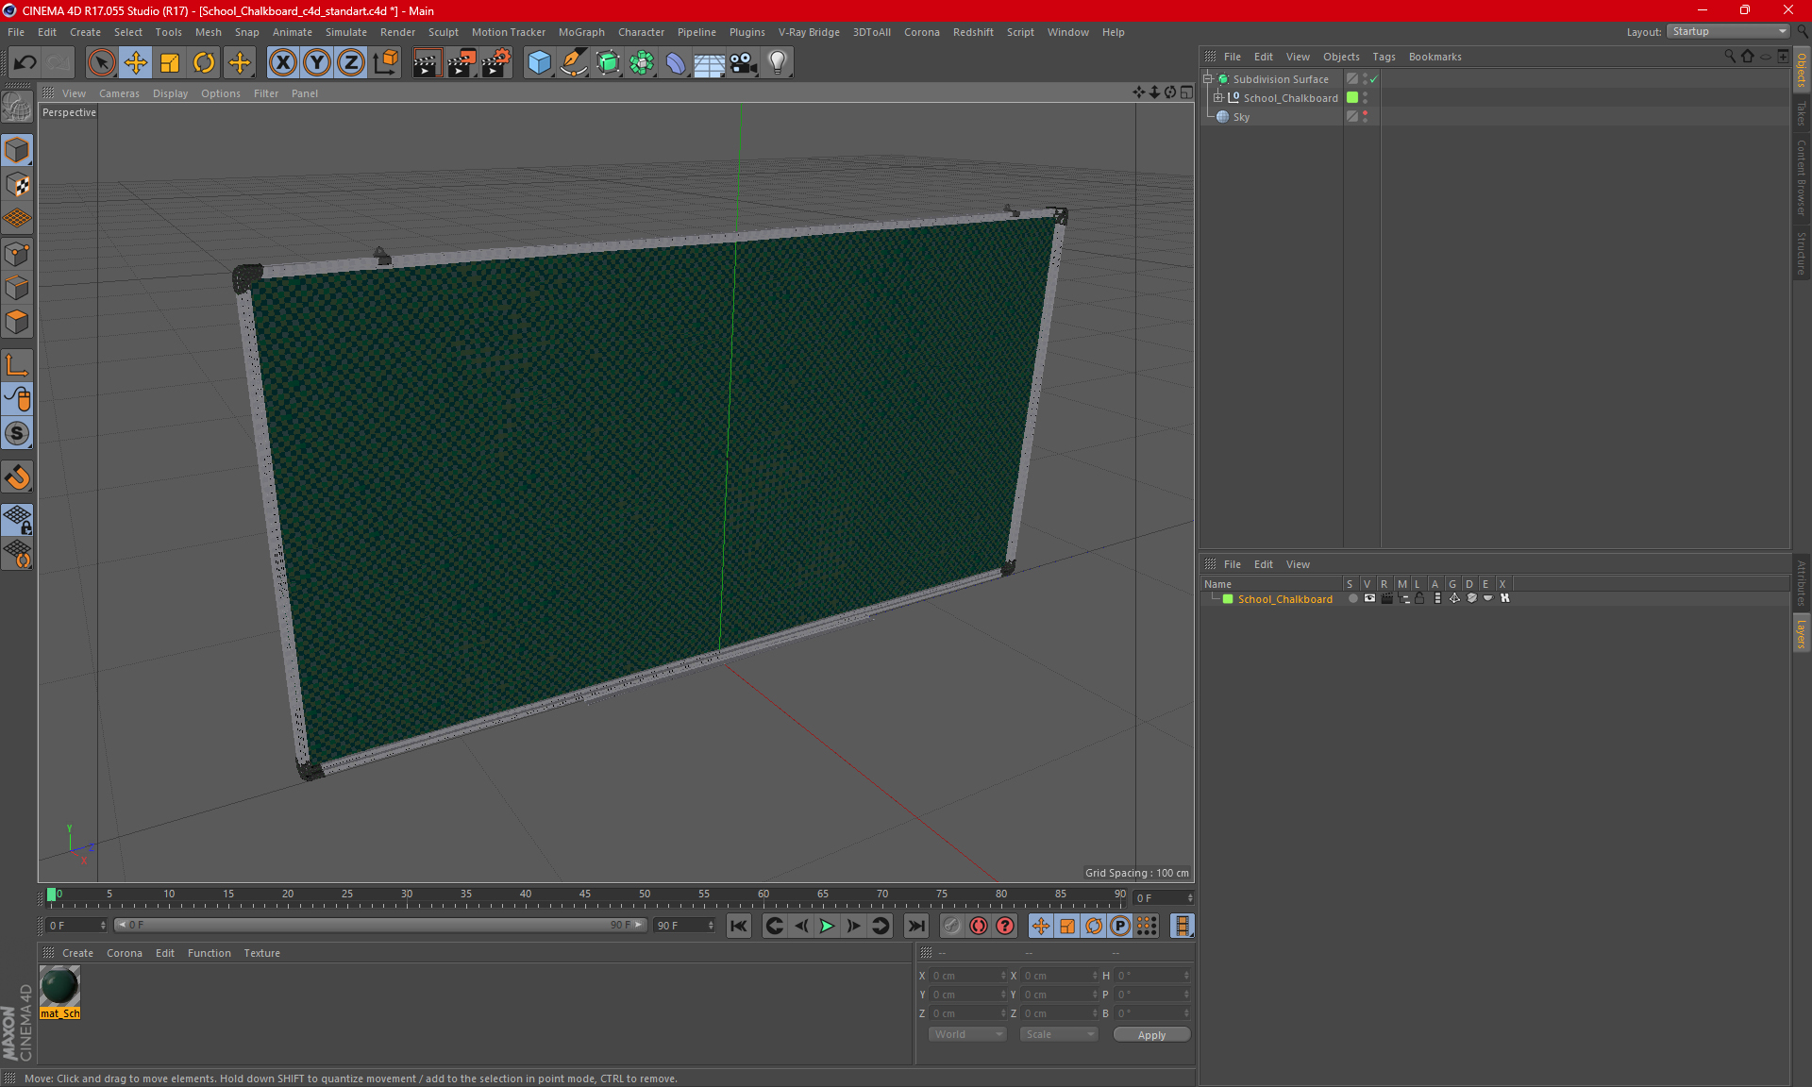Enable Axis mode L icon
Viewport: 1812px width, 1087px height.
[17, 364]
